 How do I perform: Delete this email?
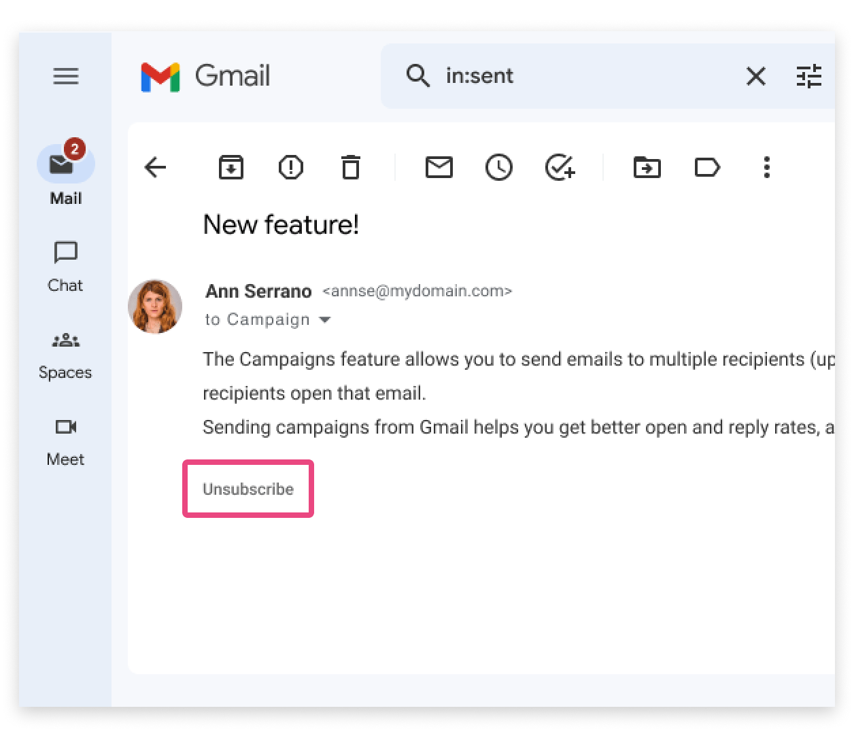[x=350, y=168]
